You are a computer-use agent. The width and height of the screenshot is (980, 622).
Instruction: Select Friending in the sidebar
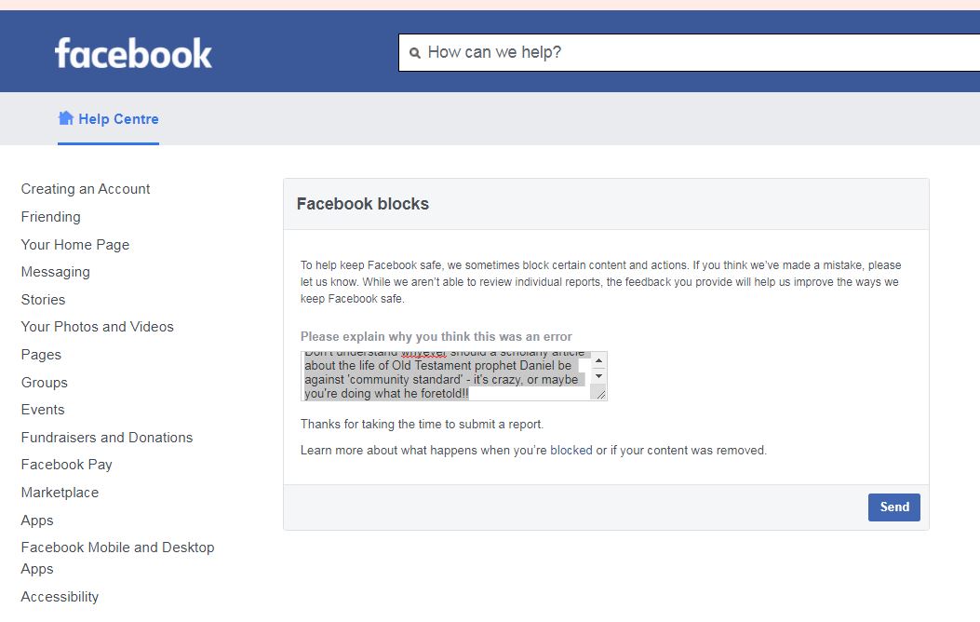tap(51, 217)
